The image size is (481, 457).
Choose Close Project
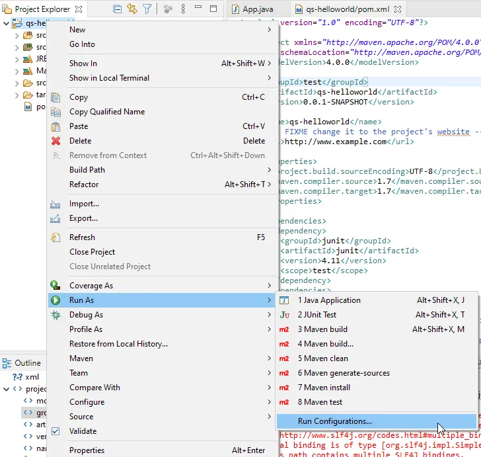tap(163, 252)
